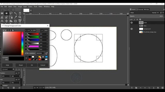This screenshot has height=92, width=165.
Task: Select the C chroma radio button
Action: coord(26,47)
